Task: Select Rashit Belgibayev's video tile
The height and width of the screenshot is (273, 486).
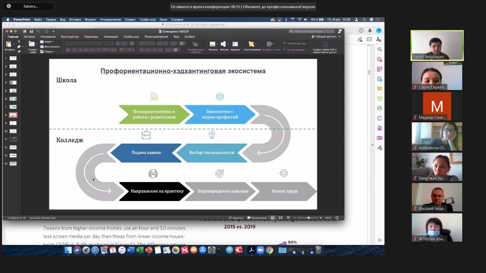Action: point(437,45)
